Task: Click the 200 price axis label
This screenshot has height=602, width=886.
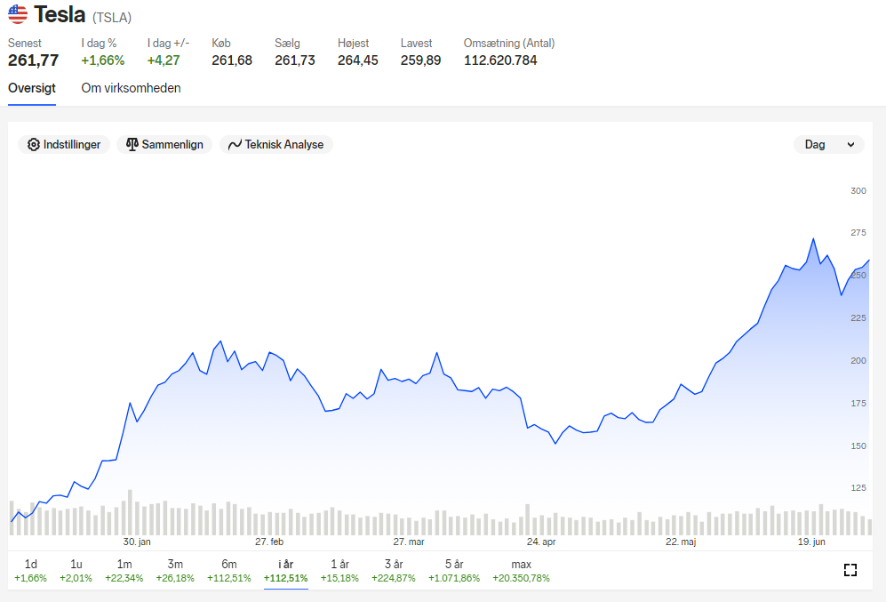Action: pos(858,361)
